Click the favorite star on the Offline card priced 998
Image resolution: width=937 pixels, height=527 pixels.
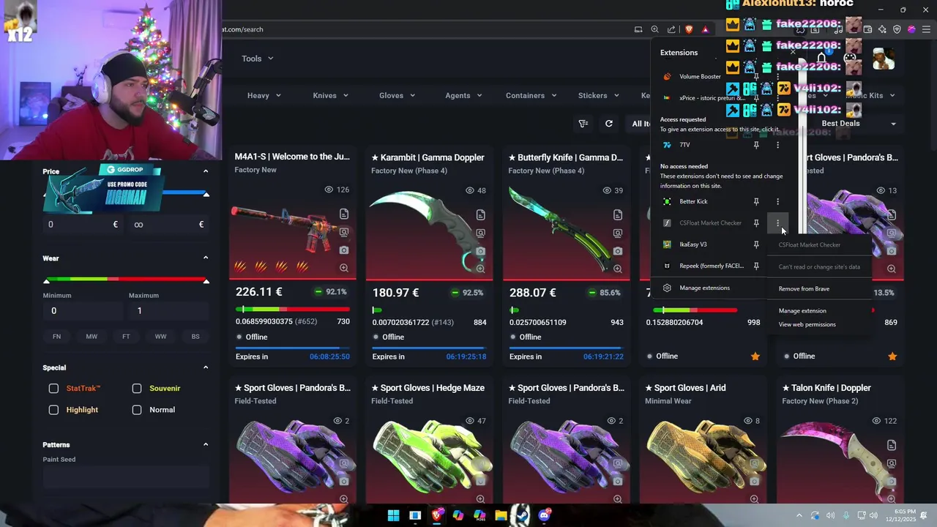[755, 356]
